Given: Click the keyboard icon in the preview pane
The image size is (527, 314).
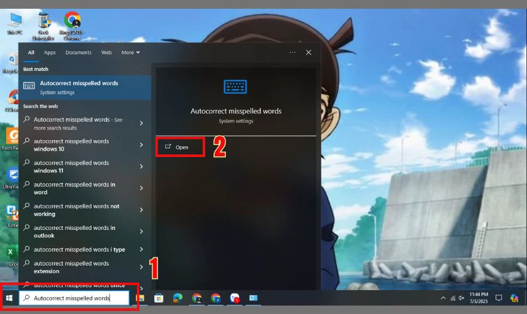Looking at the screenshot, I should coord(235,87).
